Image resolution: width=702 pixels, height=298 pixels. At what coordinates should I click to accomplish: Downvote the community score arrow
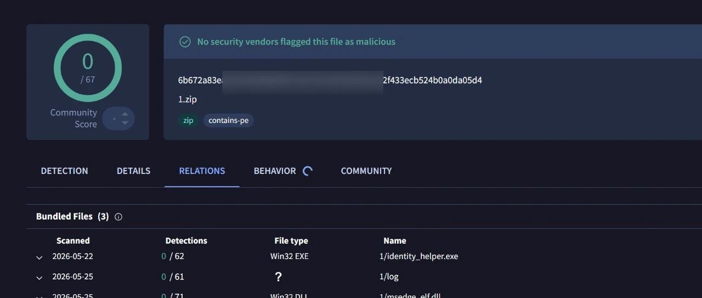coord(125,123)
